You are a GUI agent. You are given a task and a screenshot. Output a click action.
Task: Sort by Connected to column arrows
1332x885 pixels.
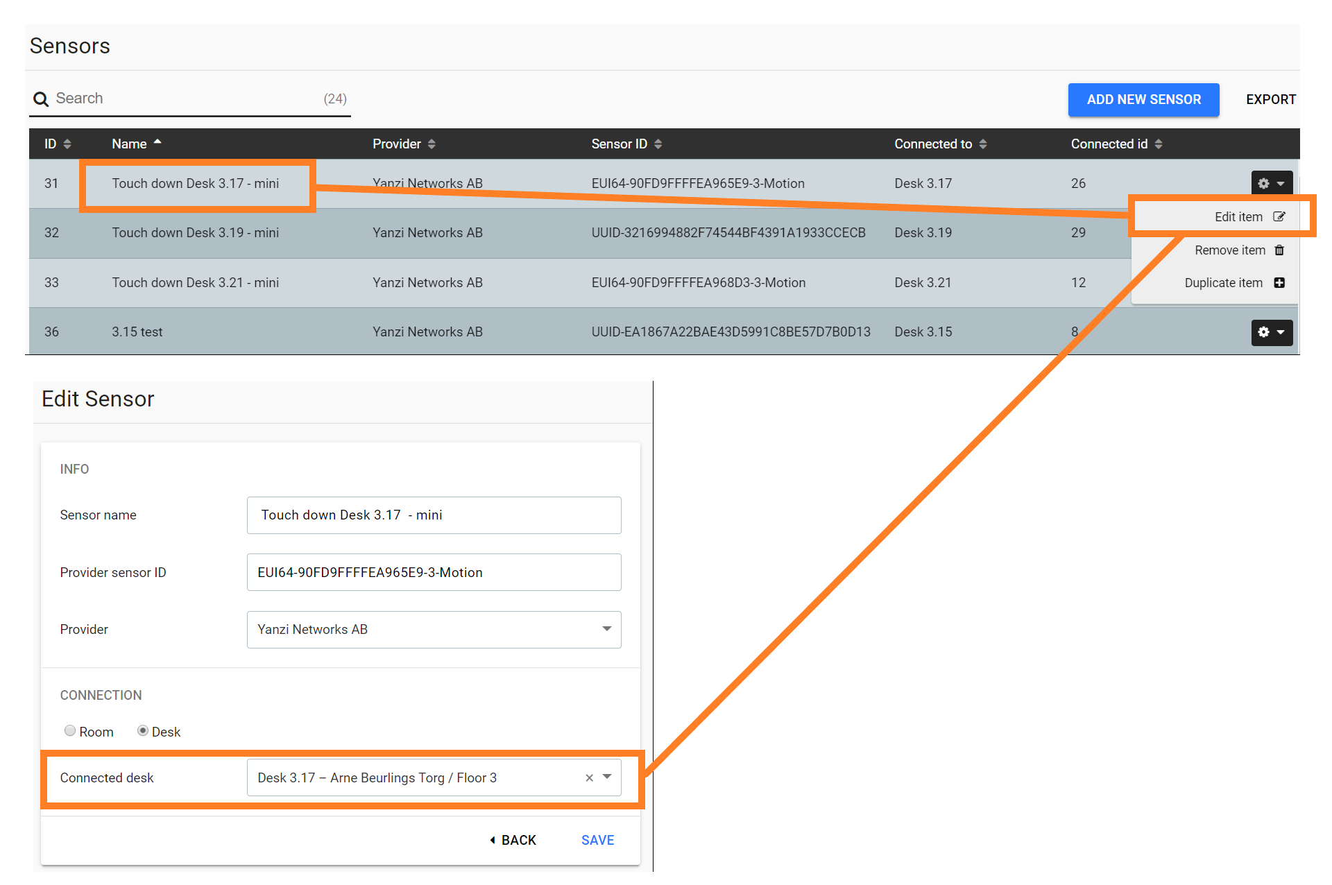coord(983,144)
